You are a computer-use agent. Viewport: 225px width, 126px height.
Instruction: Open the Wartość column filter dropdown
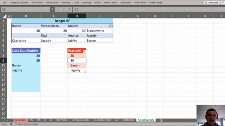85,51
